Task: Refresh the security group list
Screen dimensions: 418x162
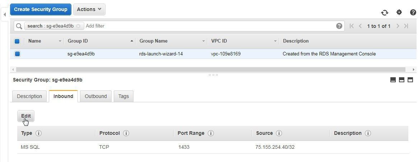Action: [384, 13]
